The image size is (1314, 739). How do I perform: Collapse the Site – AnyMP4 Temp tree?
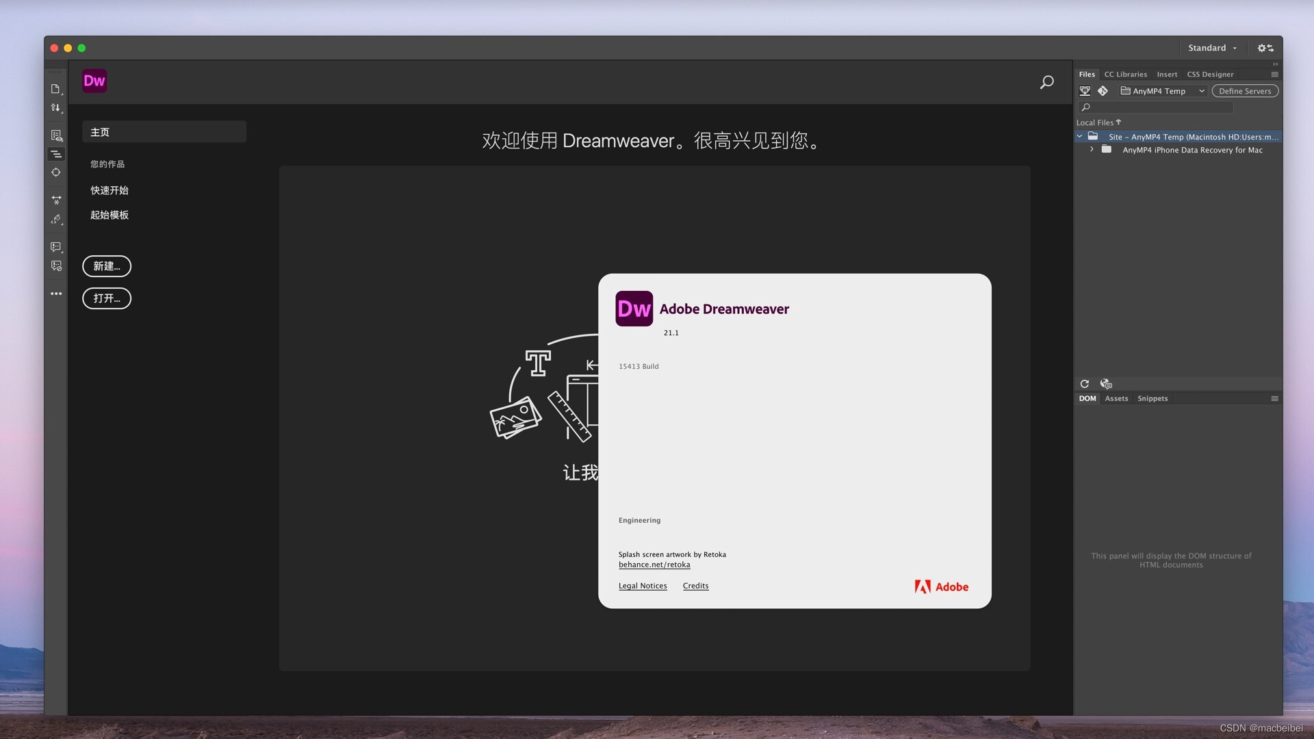pyautogui.click(x=1079, y=136)
